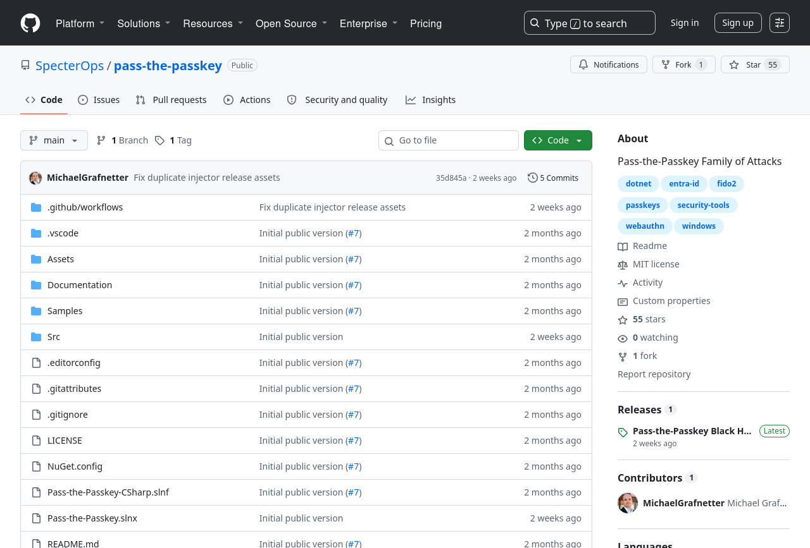Expand the Resources menu
810x548 pixels.
tap(213, 23)
